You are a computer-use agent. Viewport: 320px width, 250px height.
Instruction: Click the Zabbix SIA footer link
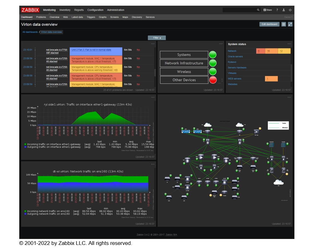(171, 235)
